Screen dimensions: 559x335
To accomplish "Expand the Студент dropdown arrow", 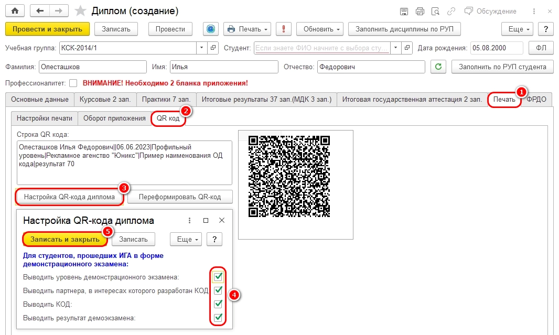I will pos(396,48).
